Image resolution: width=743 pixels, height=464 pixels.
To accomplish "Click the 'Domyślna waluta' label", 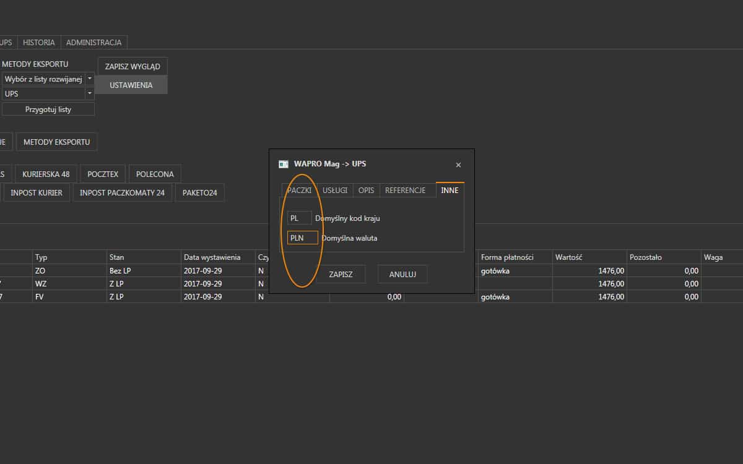I will point(349,238).
